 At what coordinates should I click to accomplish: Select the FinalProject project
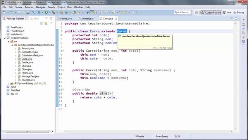(x=17, y=28)
